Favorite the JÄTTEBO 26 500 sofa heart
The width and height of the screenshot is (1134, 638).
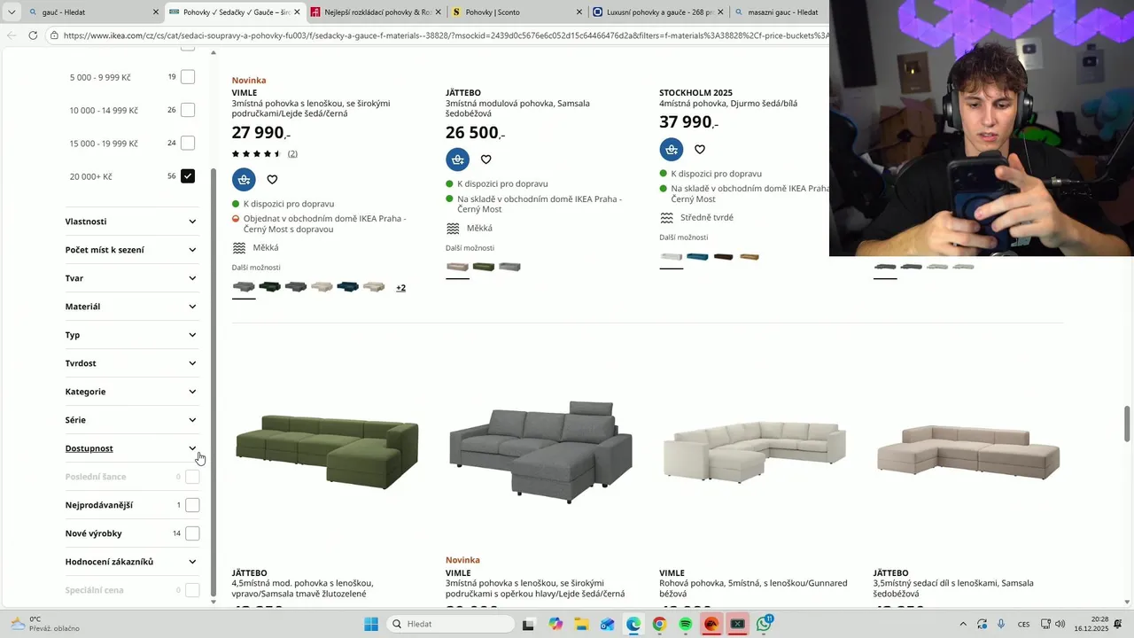point(485,159)
